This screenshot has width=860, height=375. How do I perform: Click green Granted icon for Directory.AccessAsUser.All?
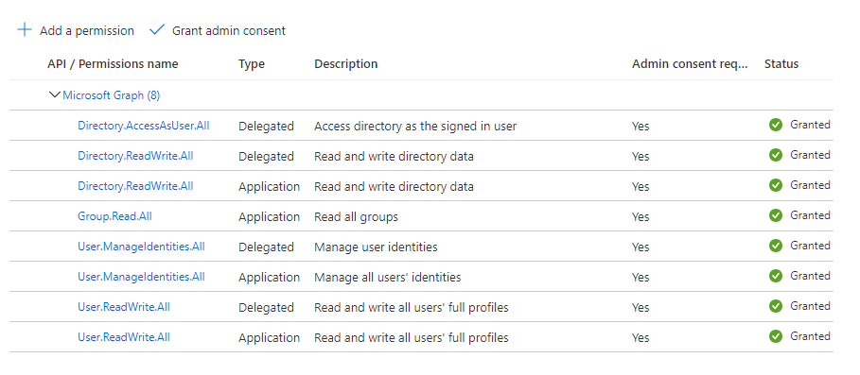point(776,125)
